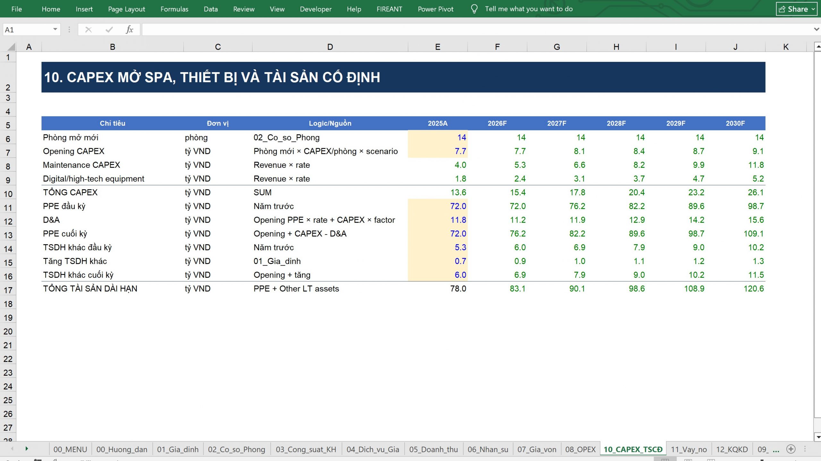Open the Name Box dropdown arrow
821x461 pixels.
coord(55,30)
